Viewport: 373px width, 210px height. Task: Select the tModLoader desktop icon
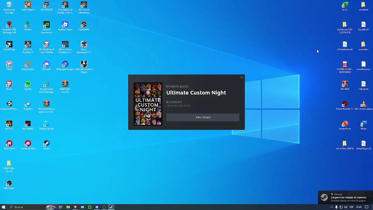coord(28,66)
